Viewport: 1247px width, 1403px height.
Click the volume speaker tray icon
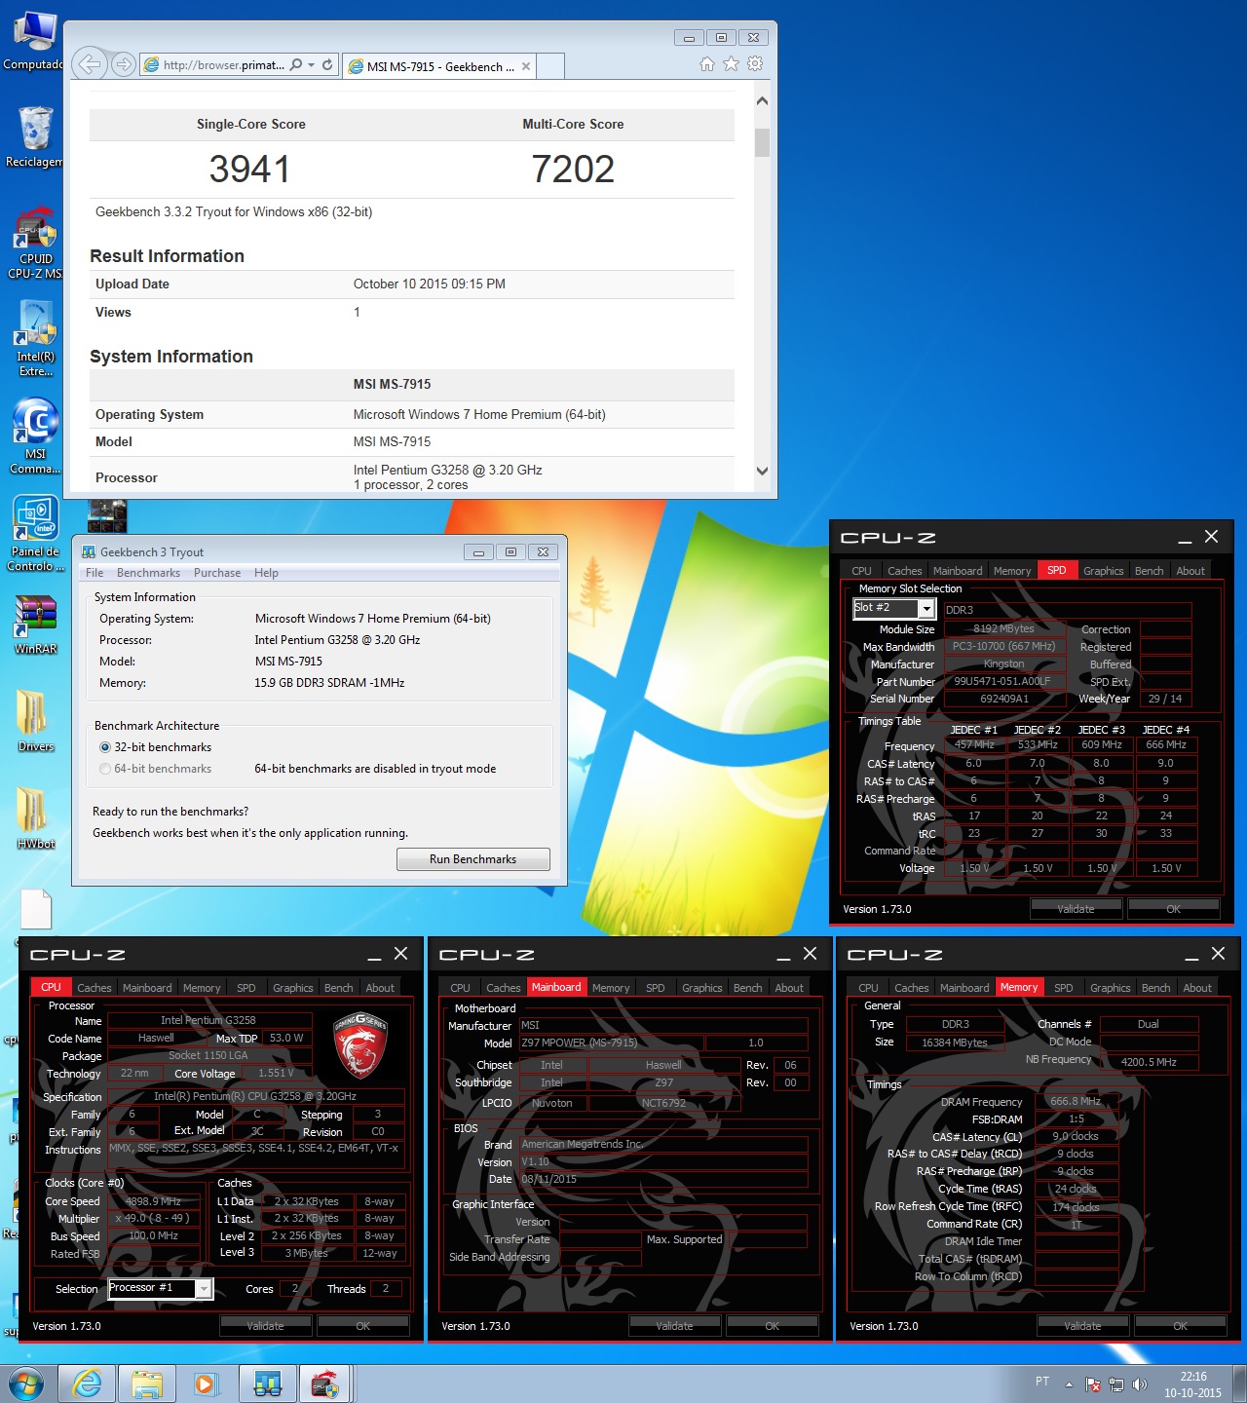pyautogui.click(x=1140, y=1384)
